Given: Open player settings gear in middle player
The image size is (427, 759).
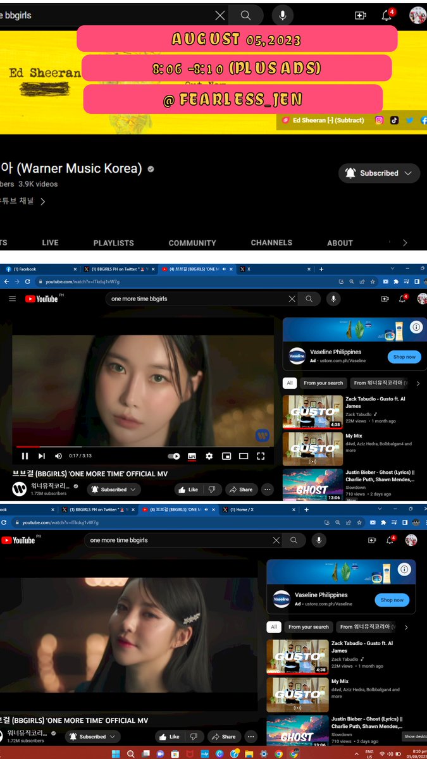Looking at the screenshot, I should coord(209,456).
